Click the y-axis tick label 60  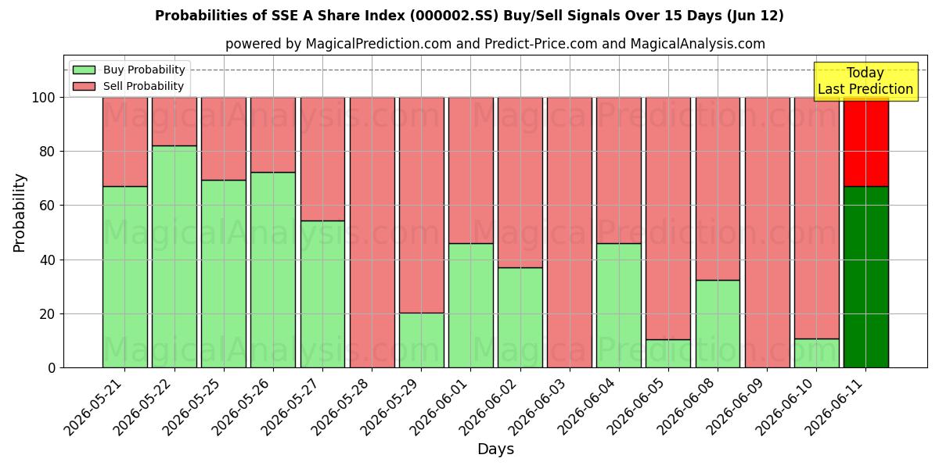click(x=49, y=206)
